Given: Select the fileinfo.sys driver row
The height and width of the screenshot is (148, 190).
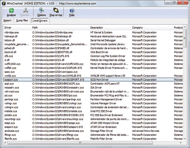Looking at the screenshot, I should point(93,139).
